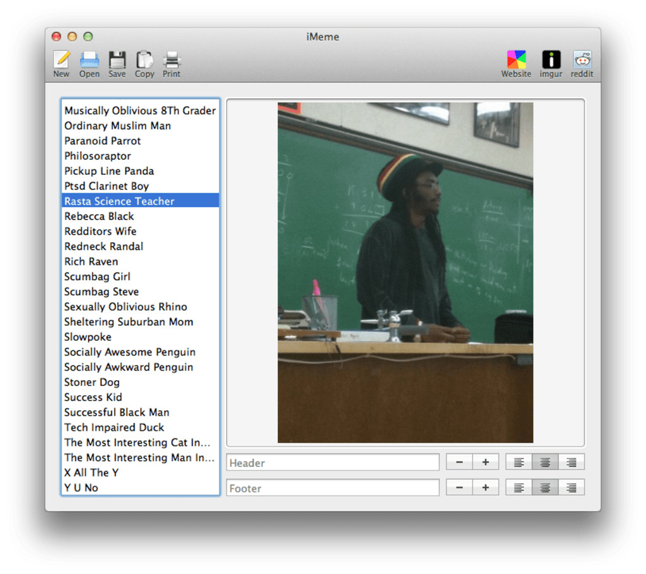The width and height of the screenshot is (646, 574).
Task: Select Philosoraptor from the meme list
Action: coord(98,156)
